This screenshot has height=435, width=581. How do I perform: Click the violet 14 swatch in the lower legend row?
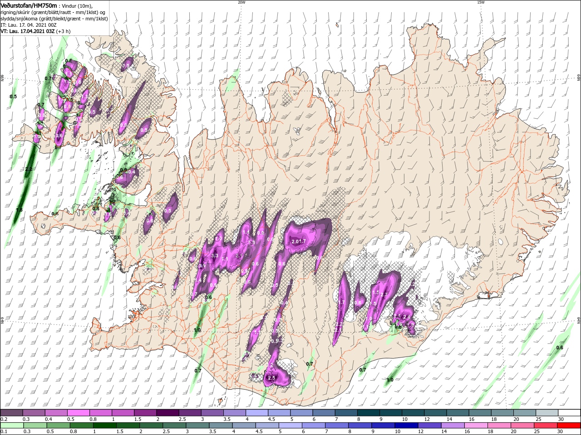point(453,425)
